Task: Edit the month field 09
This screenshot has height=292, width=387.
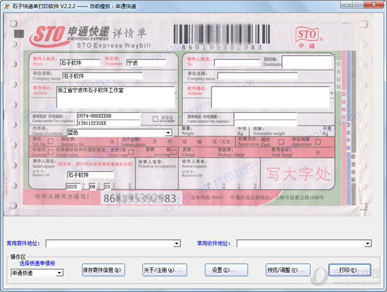Action: [92, 187]
